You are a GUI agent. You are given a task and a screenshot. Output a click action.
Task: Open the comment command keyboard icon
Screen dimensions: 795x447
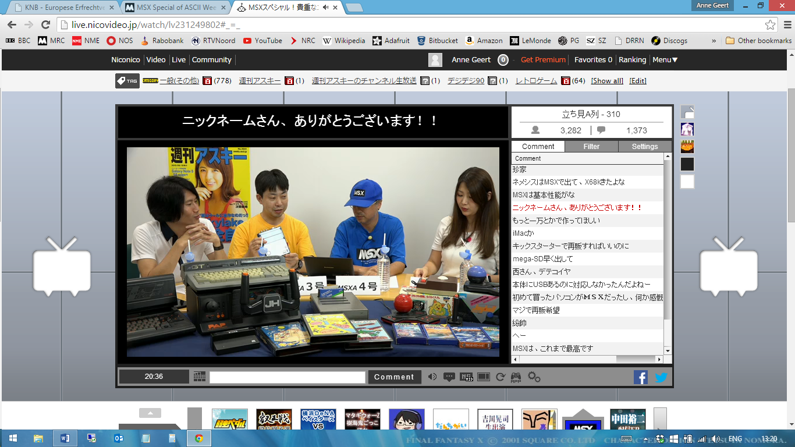pyautogui.click(x=200, y=377)
